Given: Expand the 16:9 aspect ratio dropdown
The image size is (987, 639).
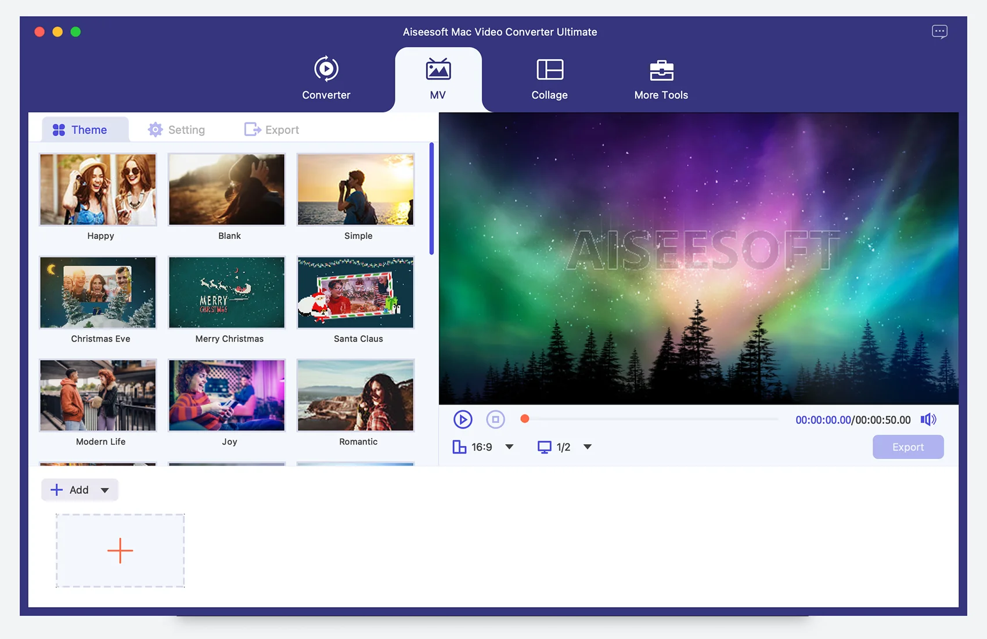Looking at the screenshot, I should pyautogui.click(x=509, y=447).
